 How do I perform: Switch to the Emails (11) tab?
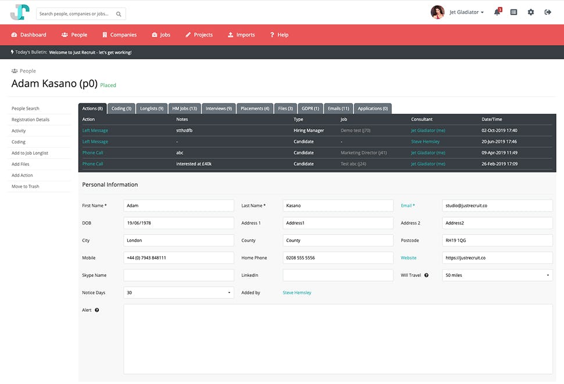pyautogui.click(x=337, y=108)
